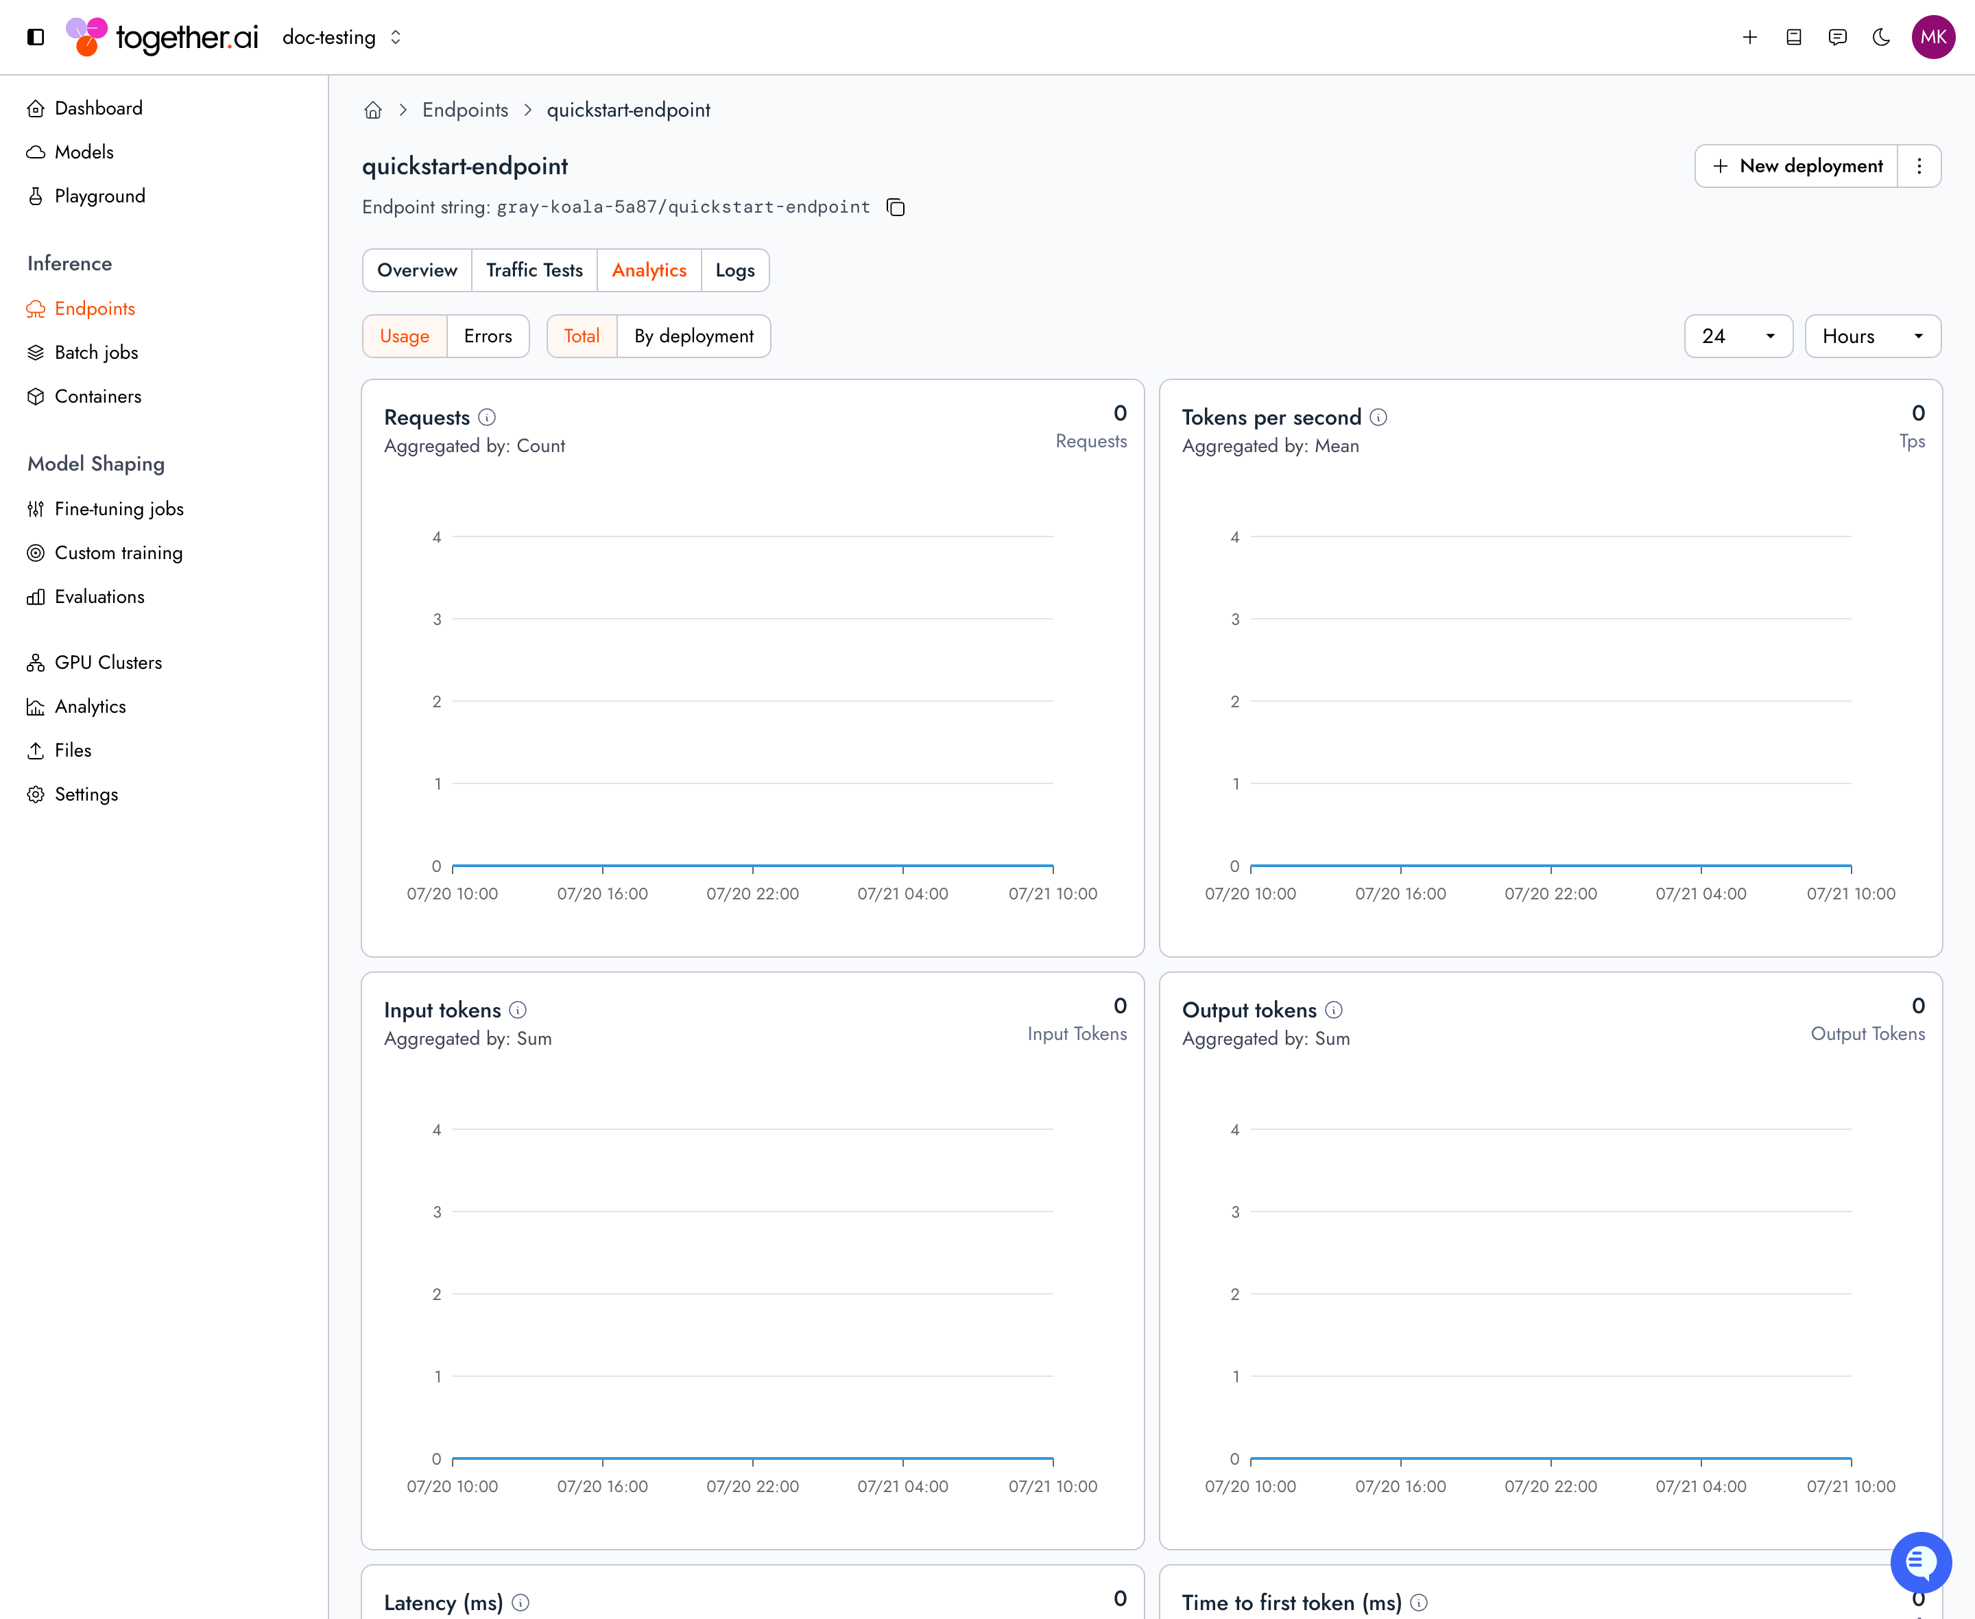The image size is (1975, 1619).
Task: Switch to the Traffic Tests tab
Action: click(x=534, y=270)
